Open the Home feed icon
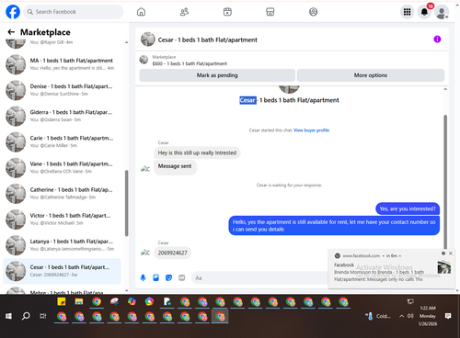 (x=141, y=12)
